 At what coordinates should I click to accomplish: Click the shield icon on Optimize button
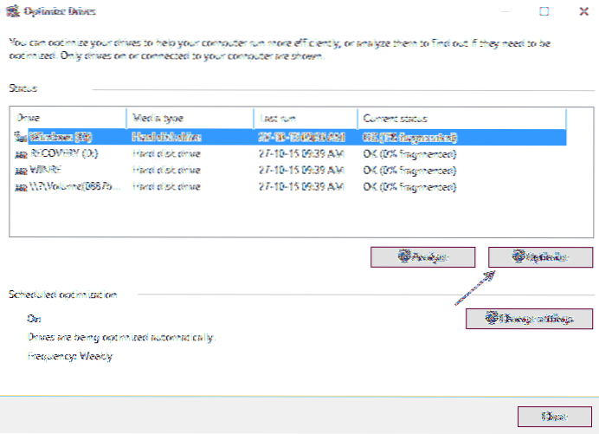(520, 257)
